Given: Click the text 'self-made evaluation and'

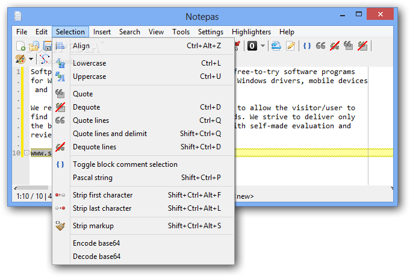Looking at the screenshot, I should (x=300, y=126).
